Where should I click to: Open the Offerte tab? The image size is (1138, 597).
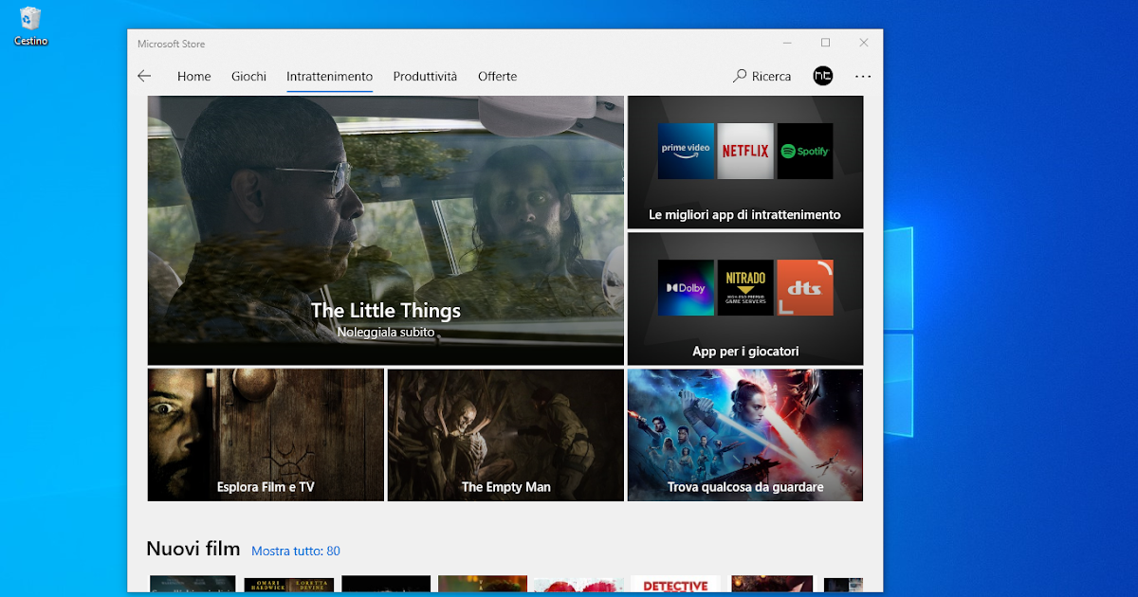(x=497, y=77)
